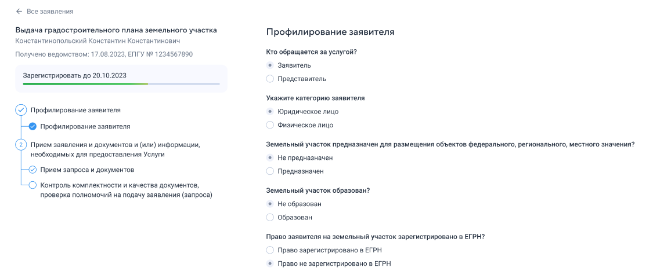The height and width of the screenshot is (275, 653).
Task: Click the check icon beside Прием запроса и документов
Action: (33, 170)
